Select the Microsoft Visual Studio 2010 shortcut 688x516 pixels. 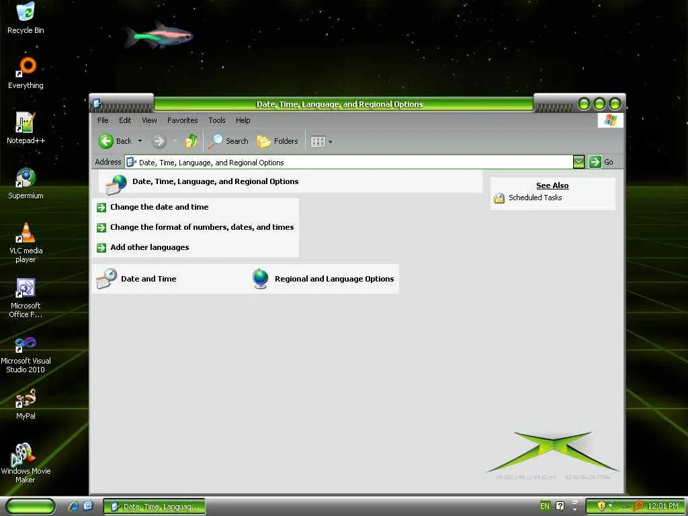pos(26,354)
